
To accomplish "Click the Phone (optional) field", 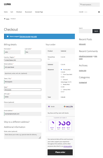I will pyautogui.click(x=23, y=105).
